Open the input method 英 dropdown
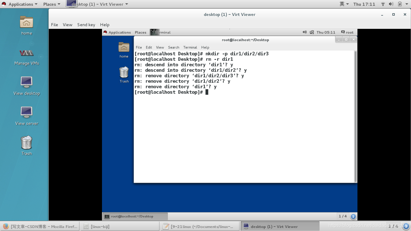This screenshot has height=231, width=411. click(344, 4)
